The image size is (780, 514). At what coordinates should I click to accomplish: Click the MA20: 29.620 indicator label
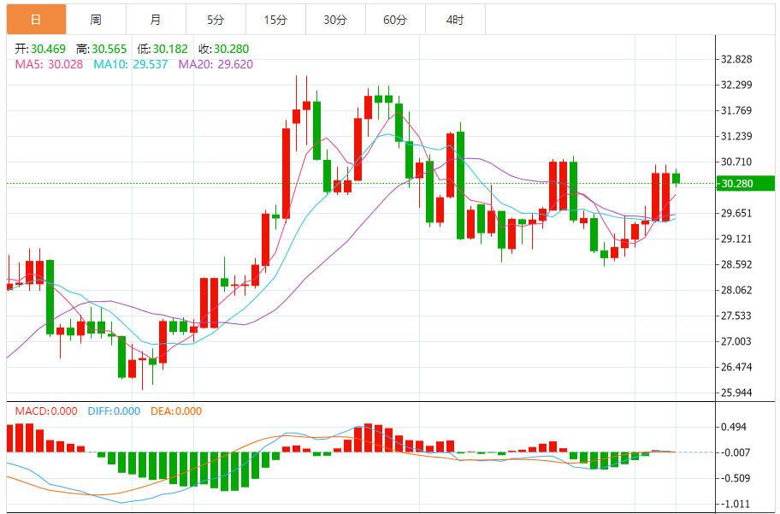(x=216, y=64)
